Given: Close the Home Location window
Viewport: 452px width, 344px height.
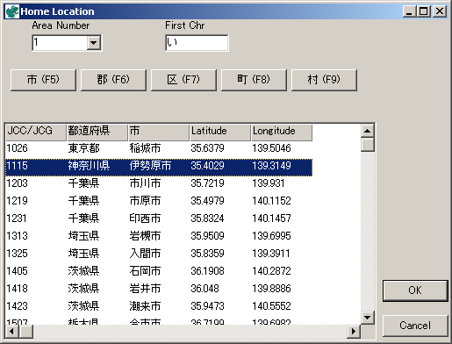Looking at the screenshot, I should pyautogui.click(x=440, y=11).
